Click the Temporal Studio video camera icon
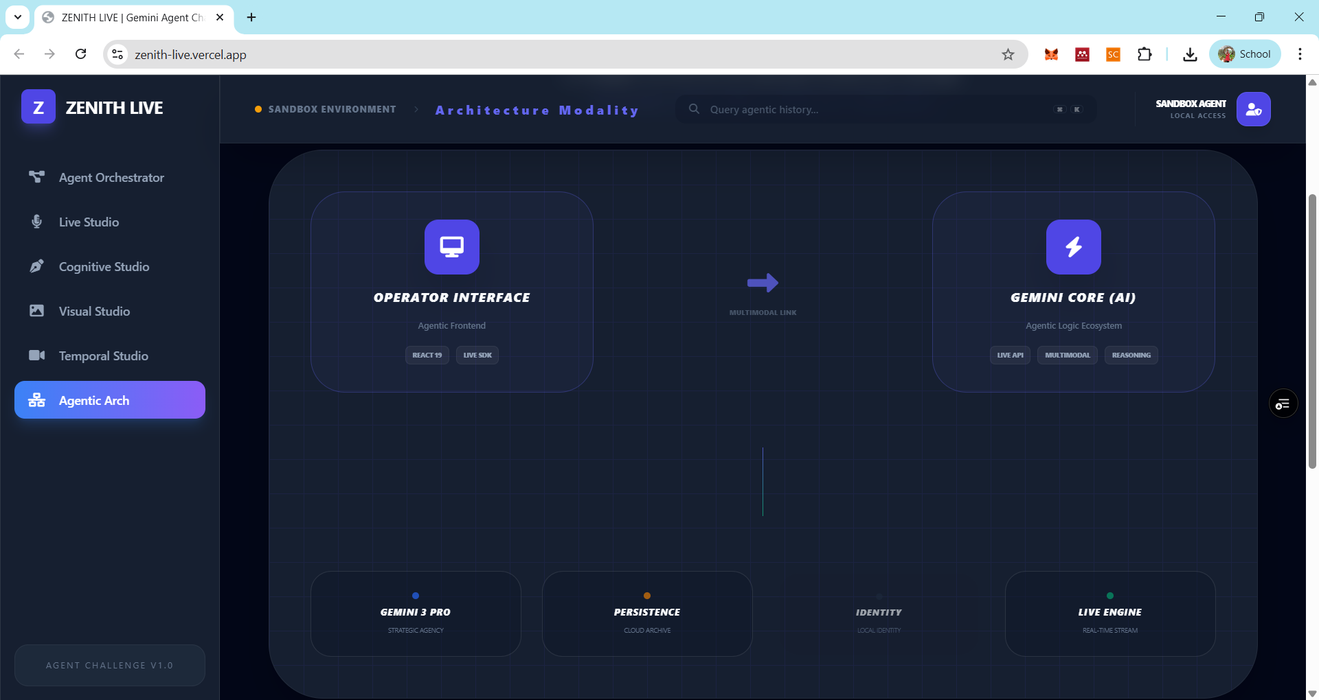 pos(37,355)
